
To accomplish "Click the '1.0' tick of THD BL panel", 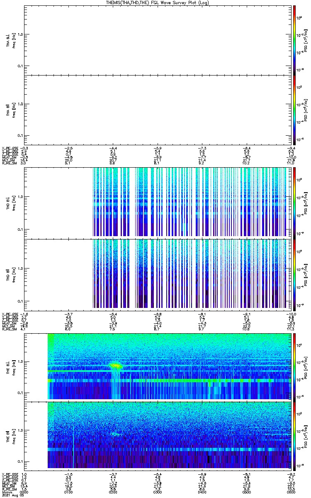I will click(20, 197).
